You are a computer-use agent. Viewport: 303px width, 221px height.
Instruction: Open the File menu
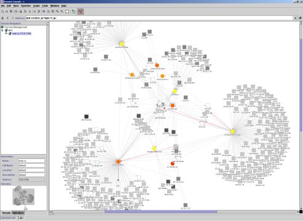tap(2, 6)
